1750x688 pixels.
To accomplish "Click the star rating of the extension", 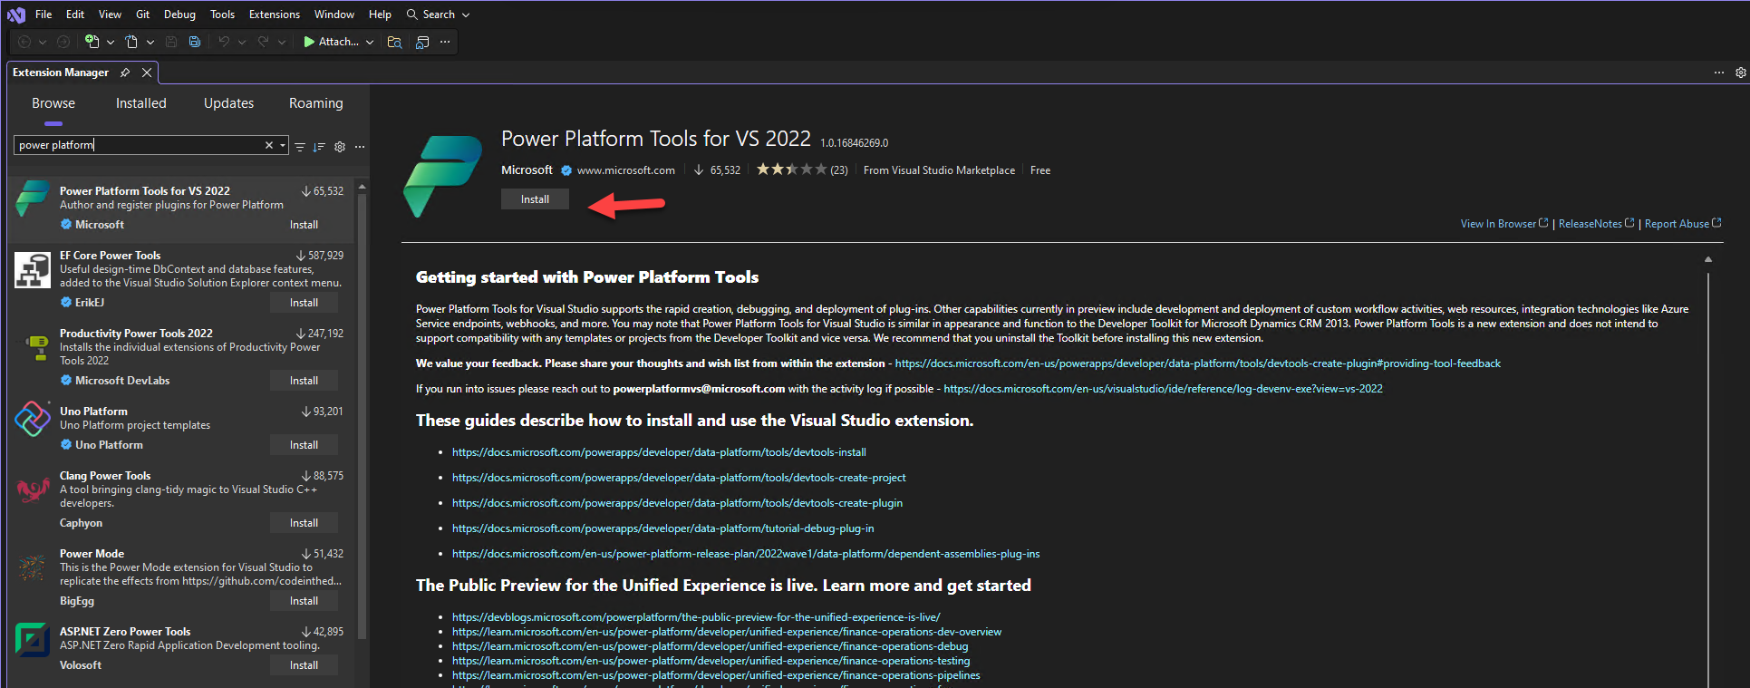I will 791,170.
